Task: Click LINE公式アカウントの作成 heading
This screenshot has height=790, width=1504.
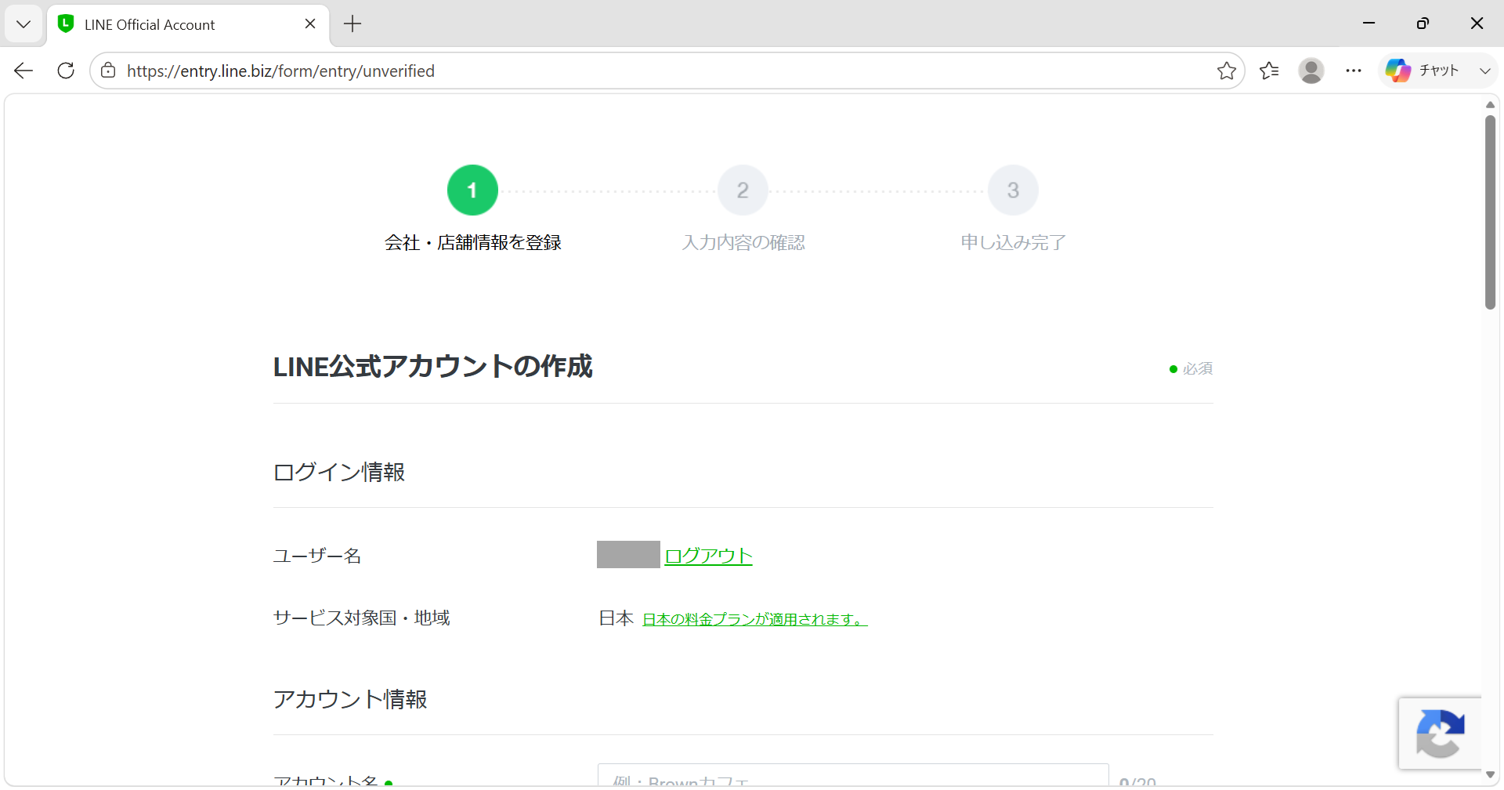Action: click(432, 366)
